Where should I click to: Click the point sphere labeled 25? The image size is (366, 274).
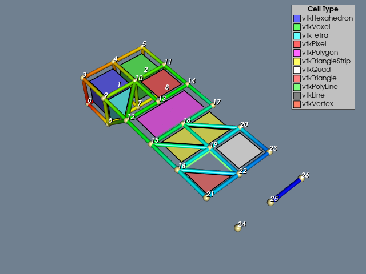pos(270,202)
